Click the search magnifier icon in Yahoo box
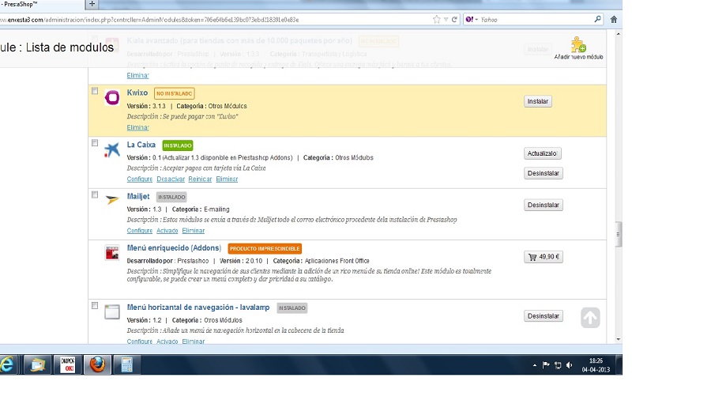 click(598, 19)
